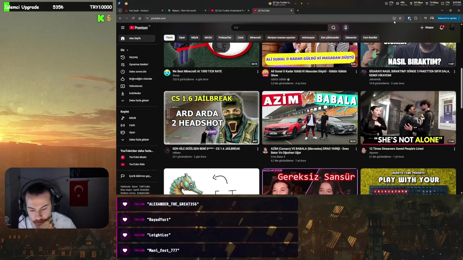Select the İzlenenler filter chip
Viewport: 463px width, 260px height.
coord(351,38)
